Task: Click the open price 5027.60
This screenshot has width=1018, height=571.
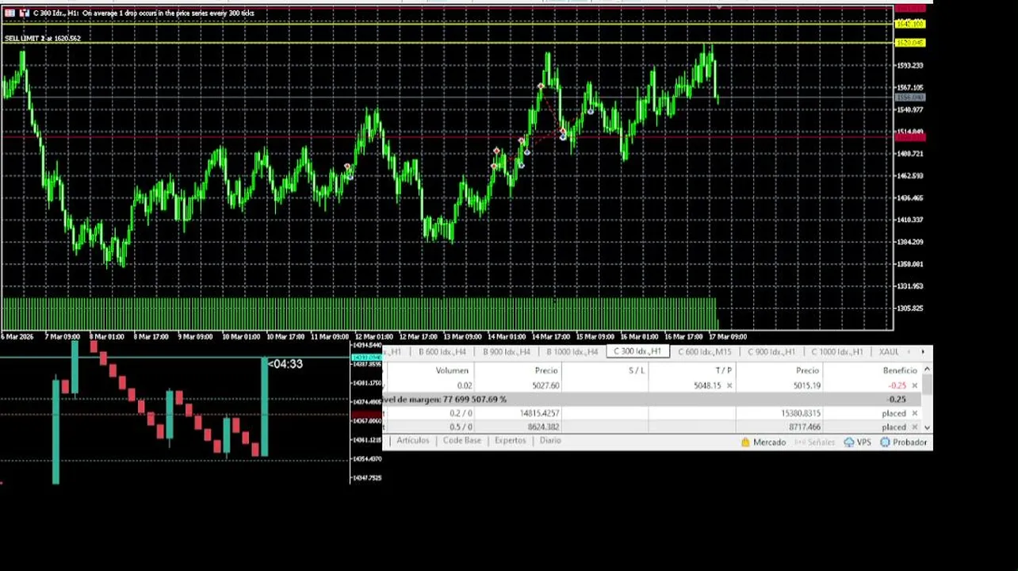Action: click(545, 385)
